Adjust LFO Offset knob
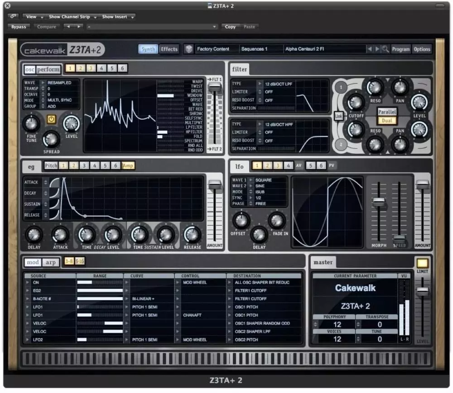 pos(241,220)
